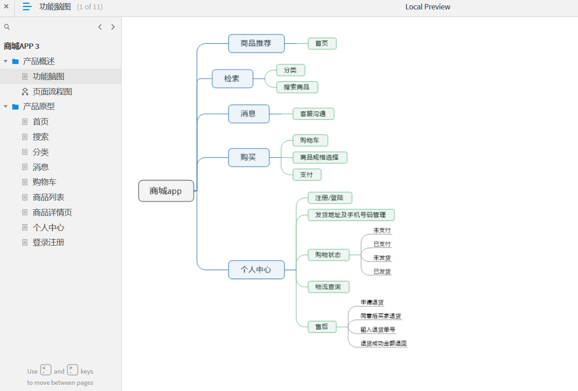This screenshot has height=391, width=578.
Task: Click the 搜索商品 node
Action: point(297,87)
